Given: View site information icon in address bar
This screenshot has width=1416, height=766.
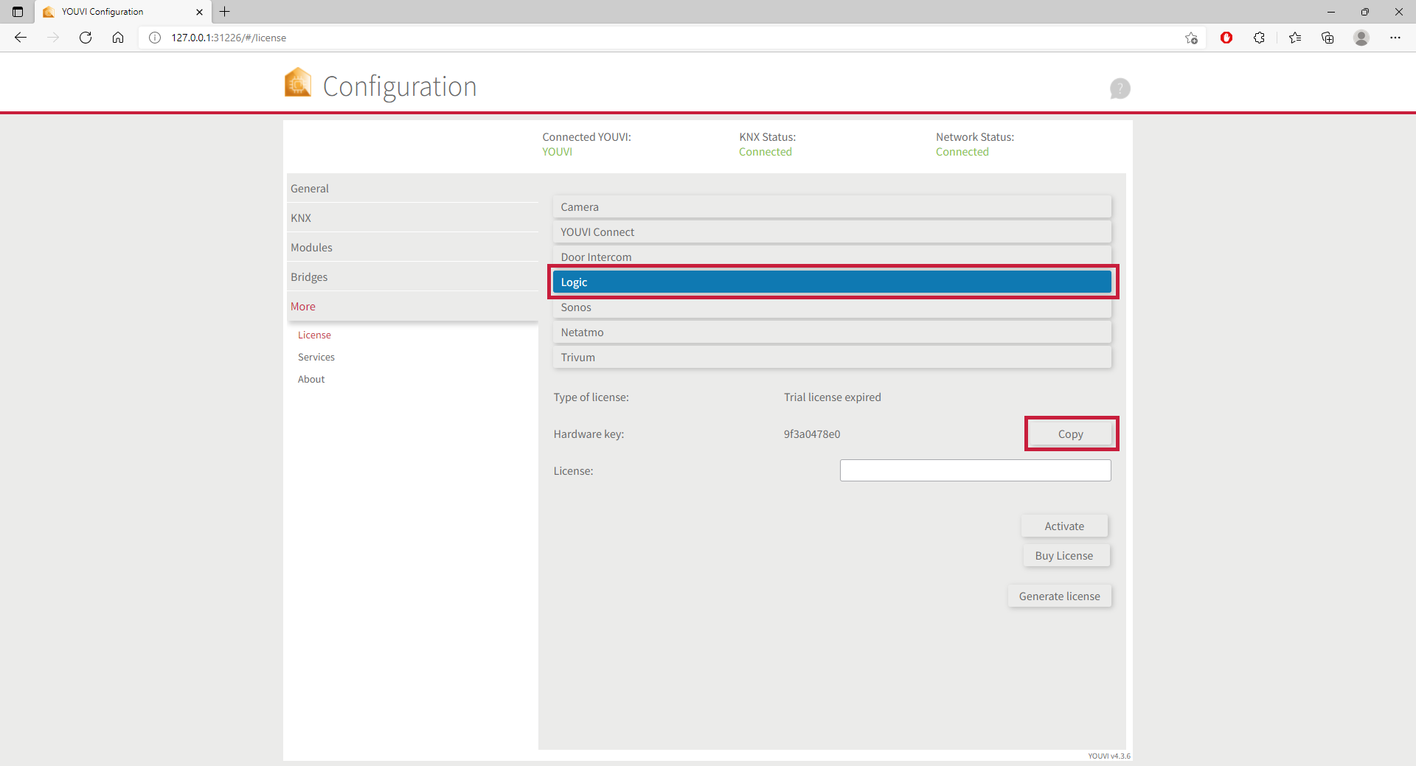Looking at the screenshot, I should click(x=155, y=38).
